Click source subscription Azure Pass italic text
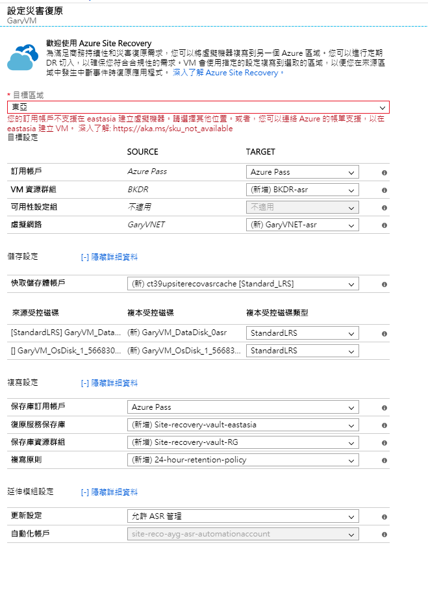428x593 pixels. pyautogui.click(x=147, y=171)
